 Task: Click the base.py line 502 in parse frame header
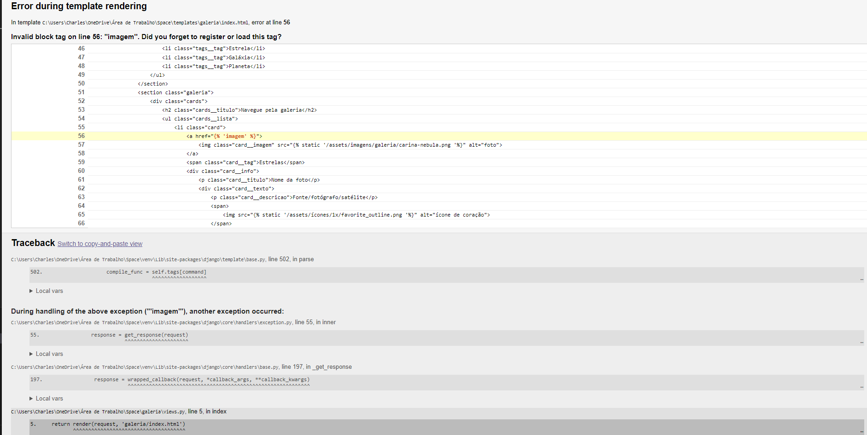pos(163,259)
